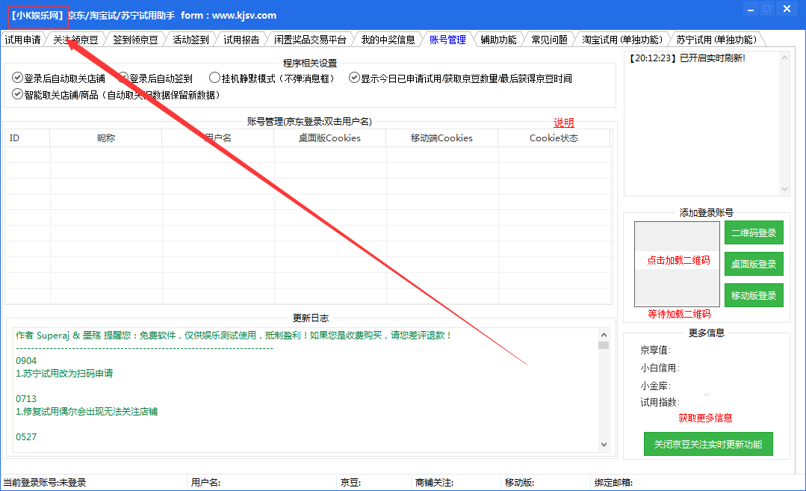Open the 活动签到 tab
The width and height of the screenshot is (806, 491).
[190, 40]
